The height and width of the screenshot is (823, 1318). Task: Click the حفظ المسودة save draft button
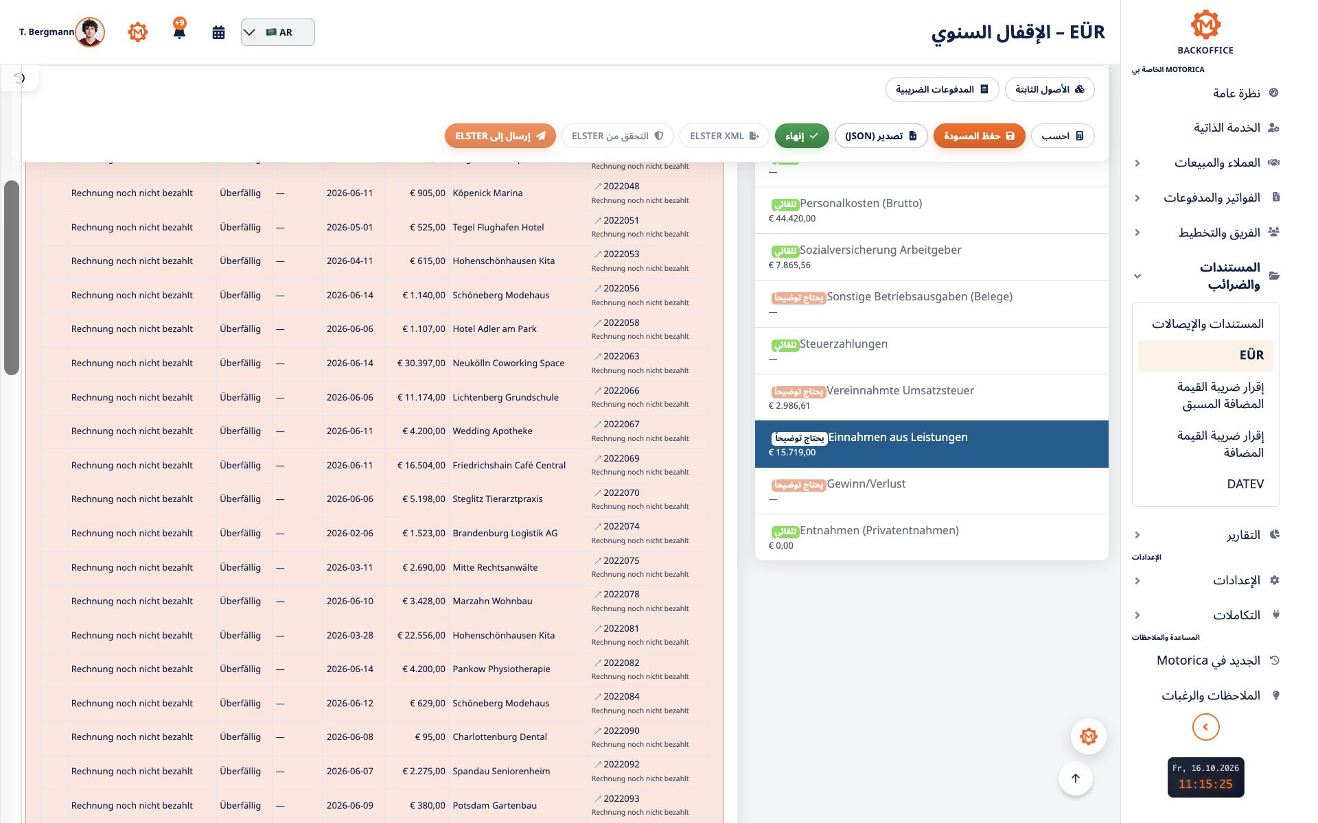[x=979, y=136]
